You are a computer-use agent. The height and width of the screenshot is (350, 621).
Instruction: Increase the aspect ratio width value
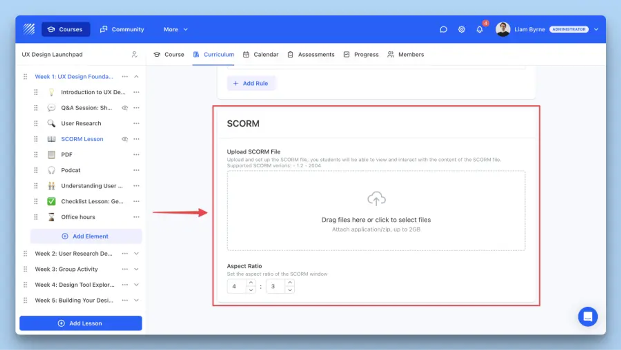coord(251,282)
